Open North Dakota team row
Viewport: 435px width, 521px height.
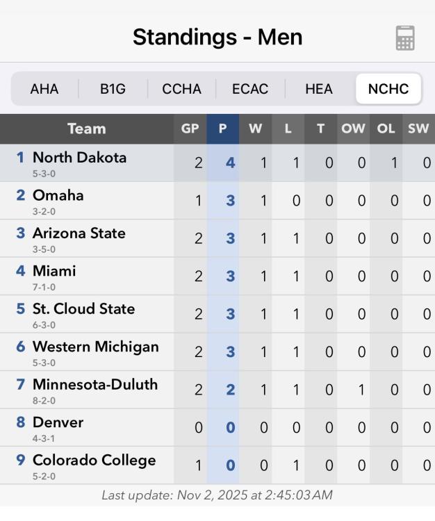coord(80,163)
